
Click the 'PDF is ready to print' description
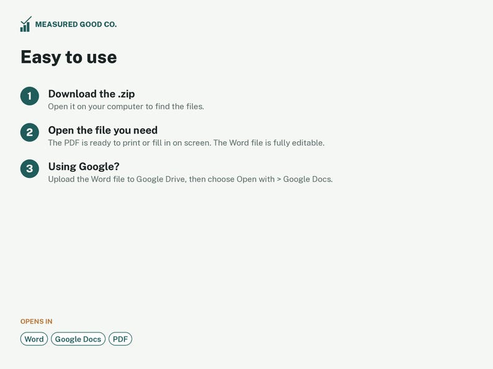coord(186,143)
